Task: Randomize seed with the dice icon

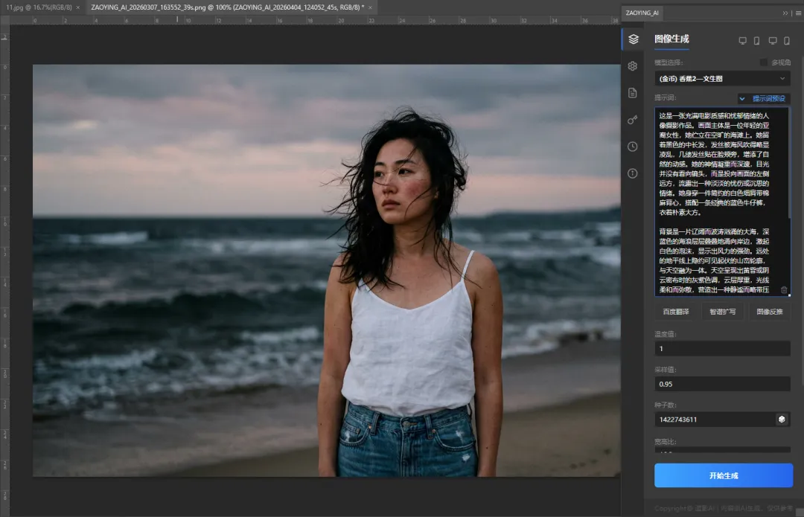Action: tap(782, 420)
